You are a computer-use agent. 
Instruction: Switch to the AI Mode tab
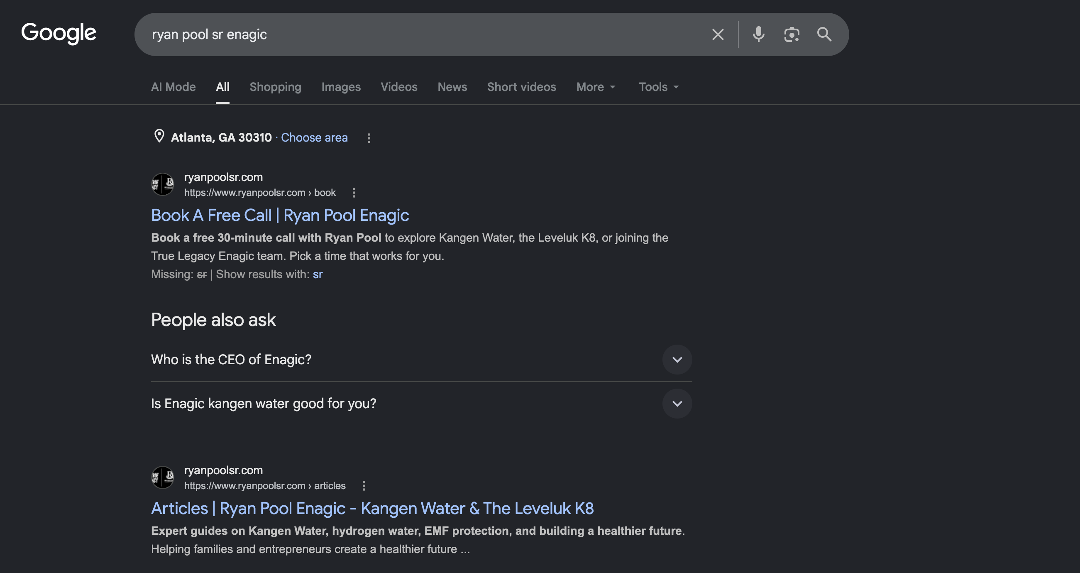point(173,87)
